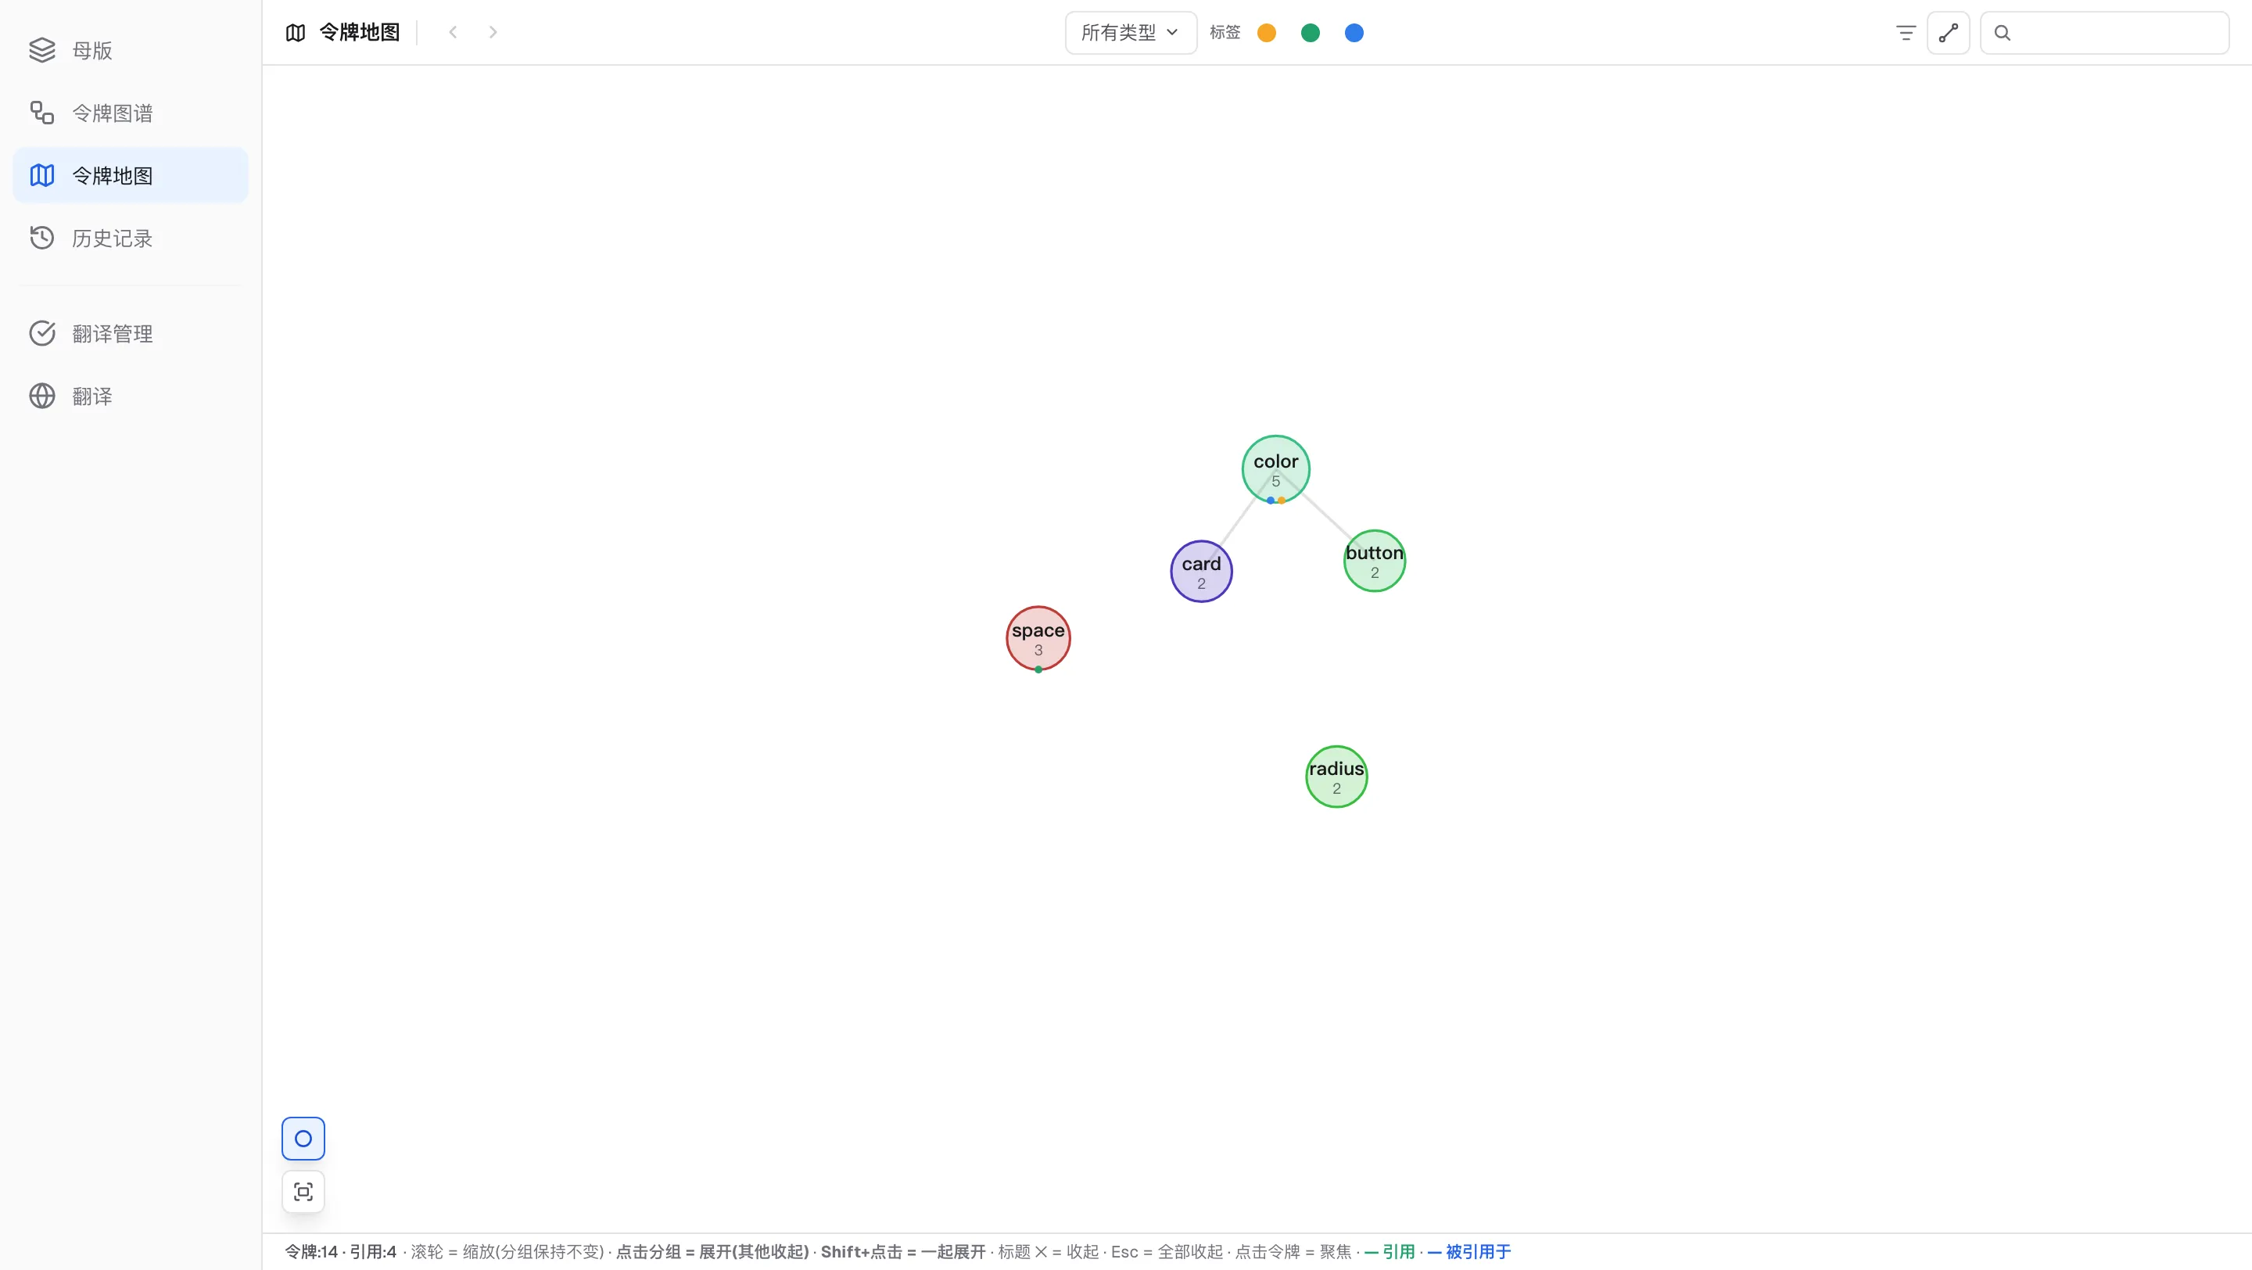Filter by the green tag dot
The image size is (2252, 1270).
1310,32
